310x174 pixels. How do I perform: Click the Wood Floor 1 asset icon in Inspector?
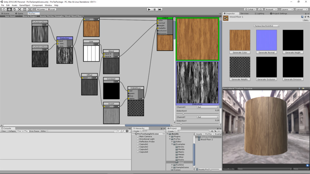pyautogui.click(x=225, y=18)
